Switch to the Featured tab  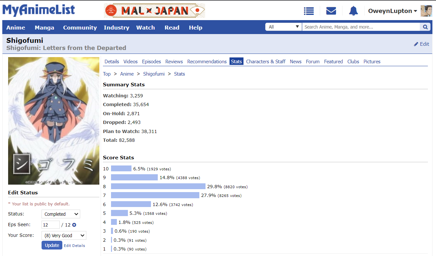coord(333,62)
